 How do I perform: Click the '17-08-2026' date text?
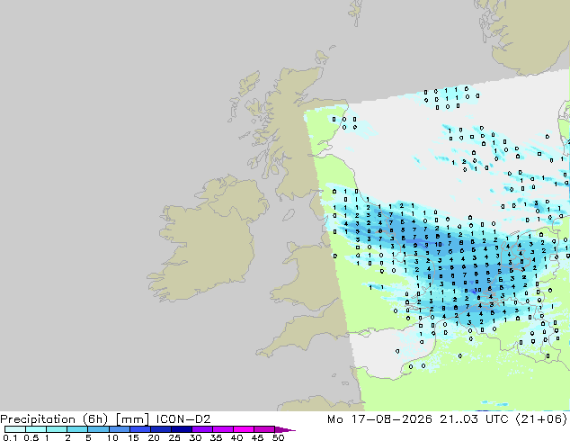(391, 419)
